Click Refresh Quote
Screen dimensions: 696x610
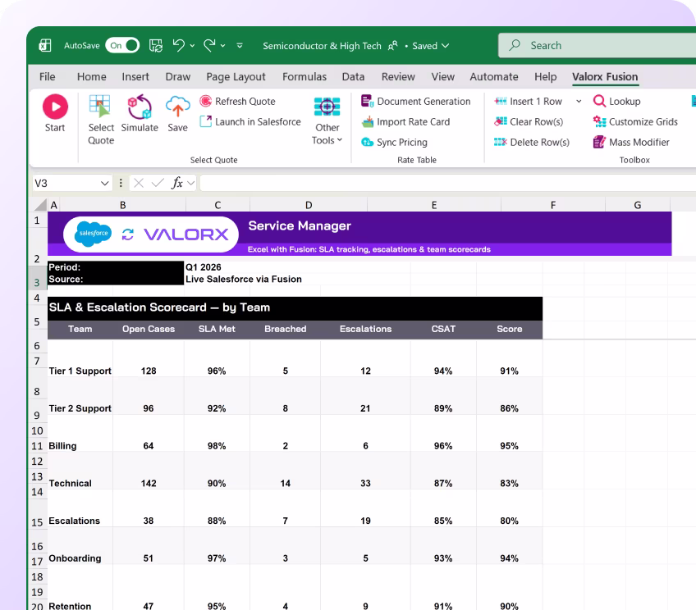237,101
